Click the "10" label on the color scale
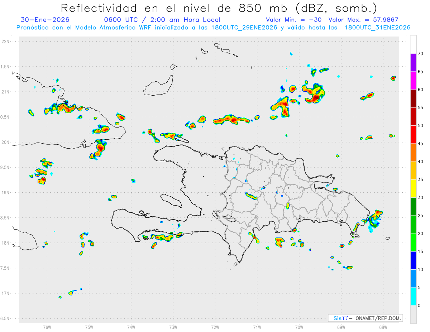This screenshot has width=430, height=332. click(421, 270)
